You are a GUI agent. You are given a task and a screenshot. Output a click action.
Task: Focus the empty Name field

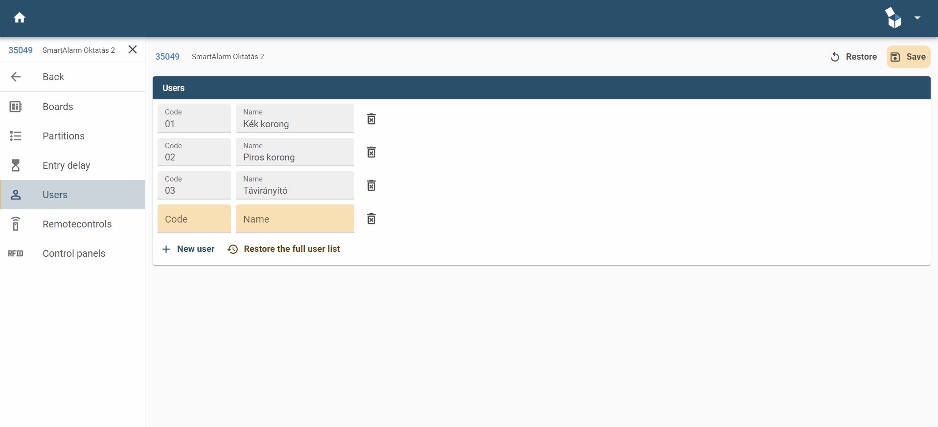tap(295, 219)
